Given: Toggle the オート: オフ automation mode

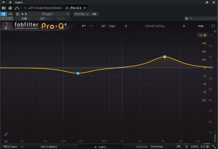Looking at the screenshot, I should point(7,18).
